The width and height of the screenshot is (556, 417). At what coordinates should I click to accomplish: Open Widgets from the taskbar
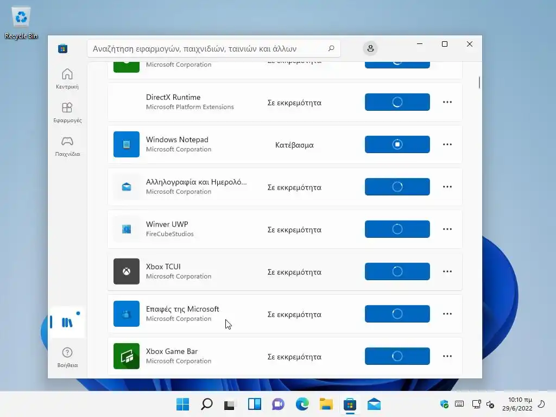(255, 404)
